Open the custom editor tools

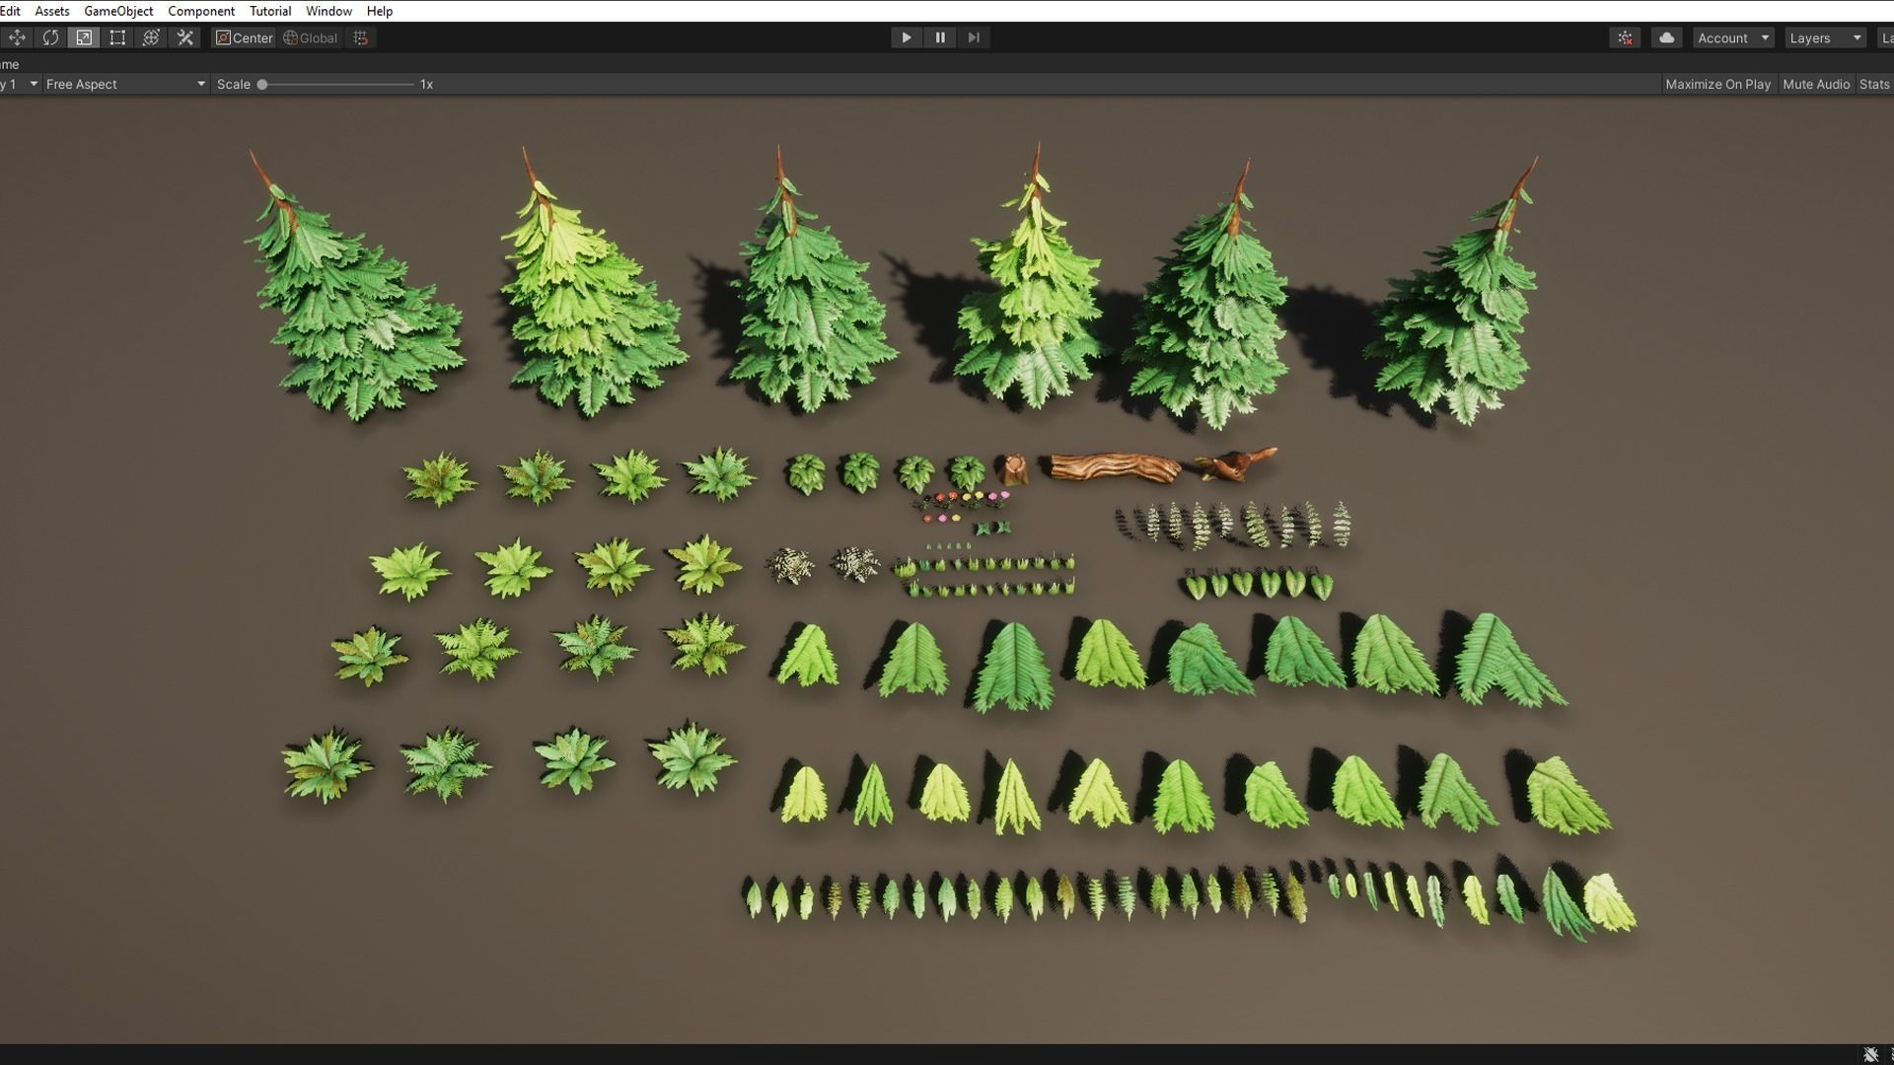point(184,37)
